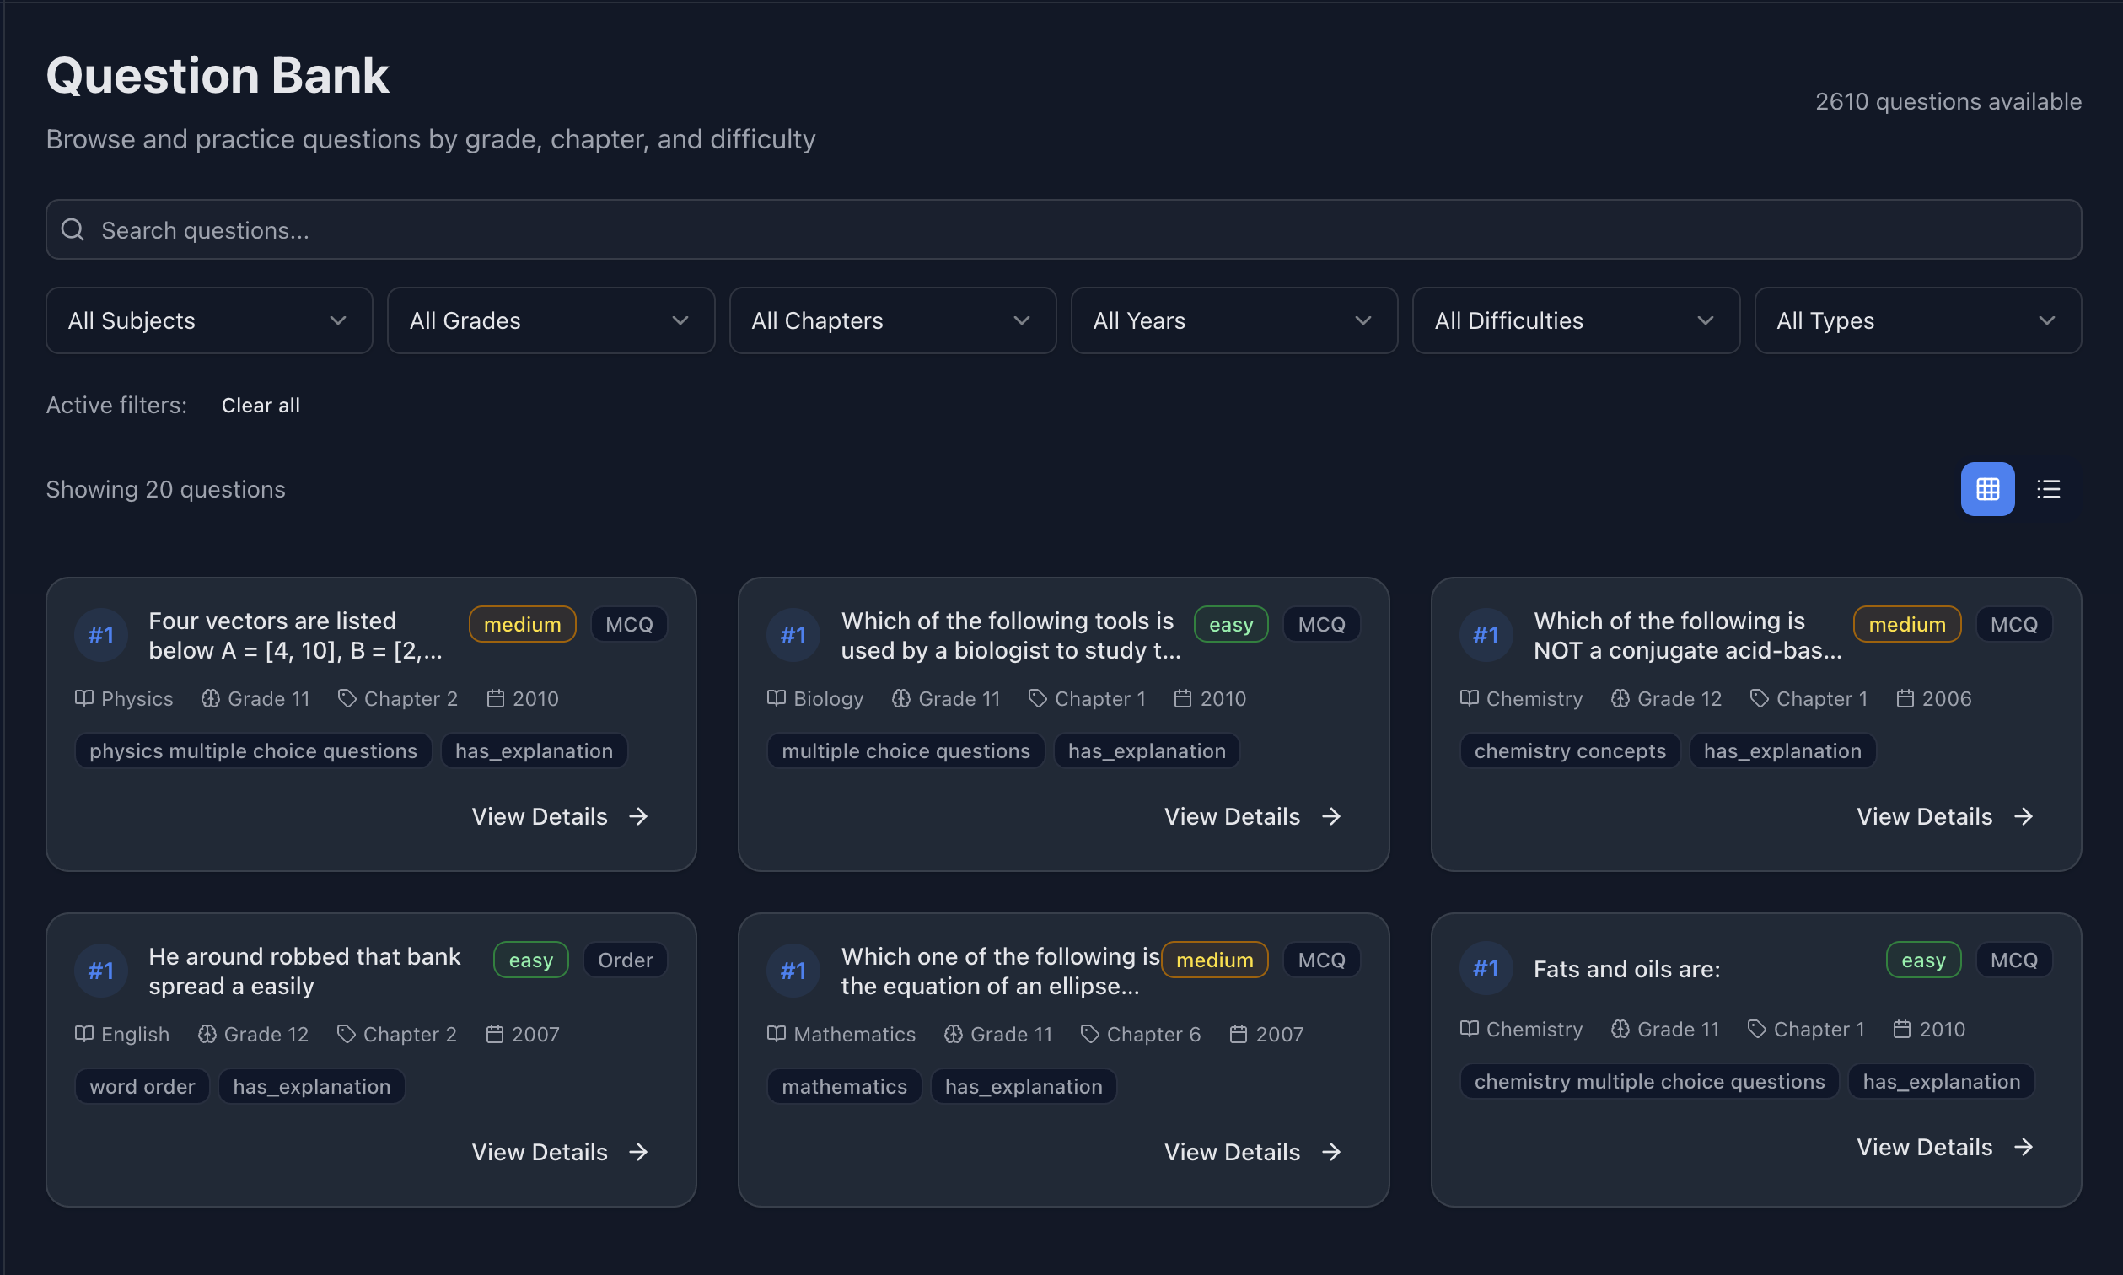
Task: Click tag icon beside Chapter 6
Action: [x=1089, y=1034]
